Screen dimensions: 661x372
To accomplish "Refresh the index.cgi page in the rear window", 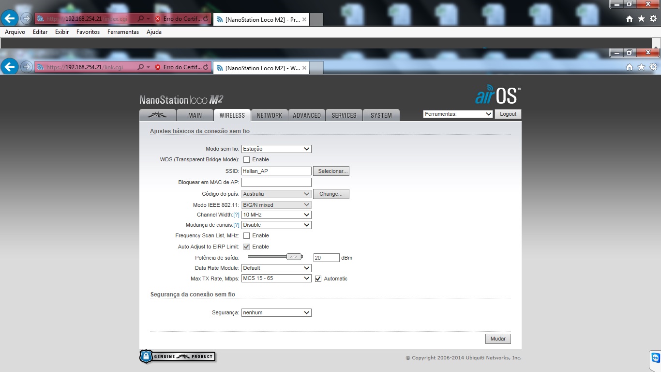I will click(x=206, y=19).
